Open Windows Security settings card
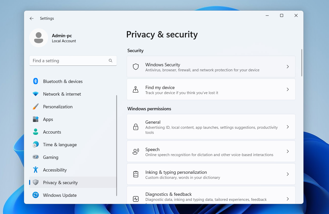Screen dimensions: 329x214 point(211,67)
